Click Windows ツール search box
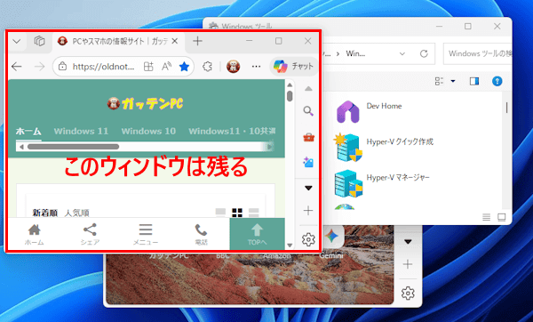This screenshot has width=533, height=322. pos(478,53)
